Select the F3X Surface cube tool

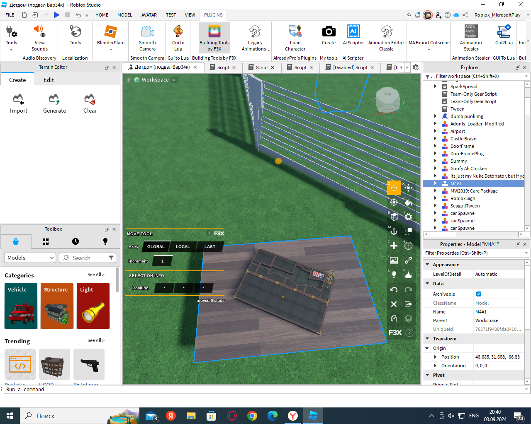(x=394, y=217)
